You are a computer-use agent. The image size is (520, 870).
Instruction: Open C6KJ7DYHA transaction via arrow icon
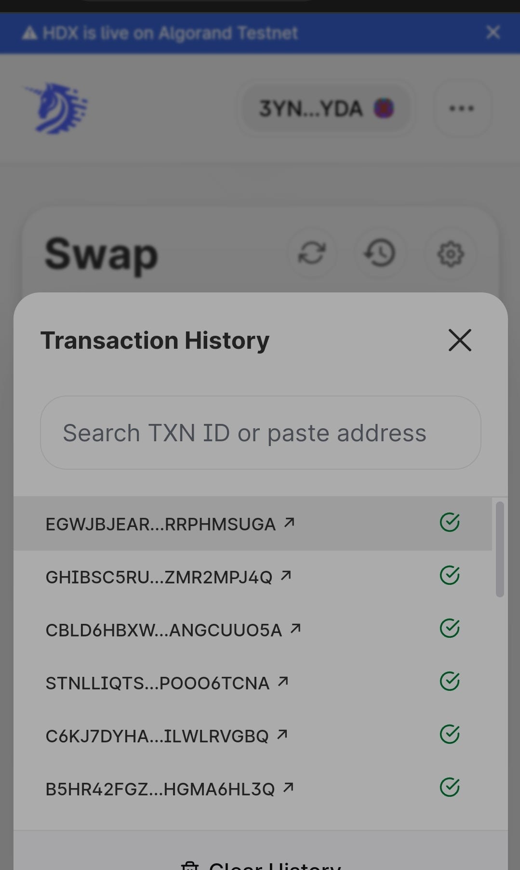click(283, 734)
